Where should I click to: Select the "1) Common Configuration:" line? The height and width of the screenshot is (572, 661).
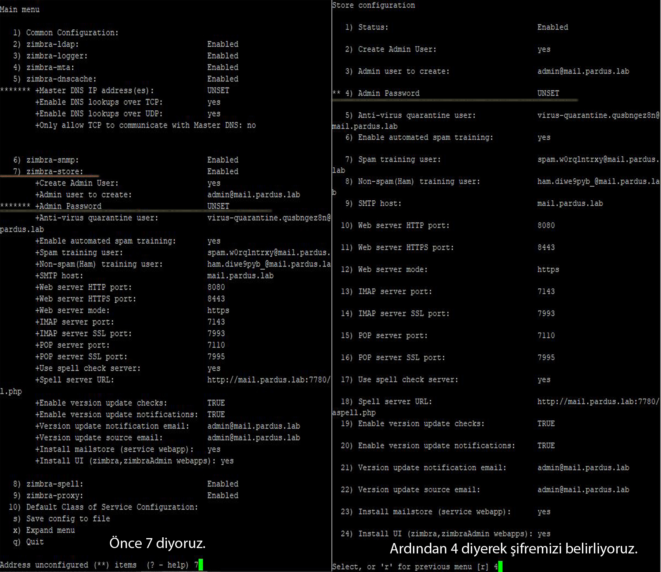coord(66,33)
